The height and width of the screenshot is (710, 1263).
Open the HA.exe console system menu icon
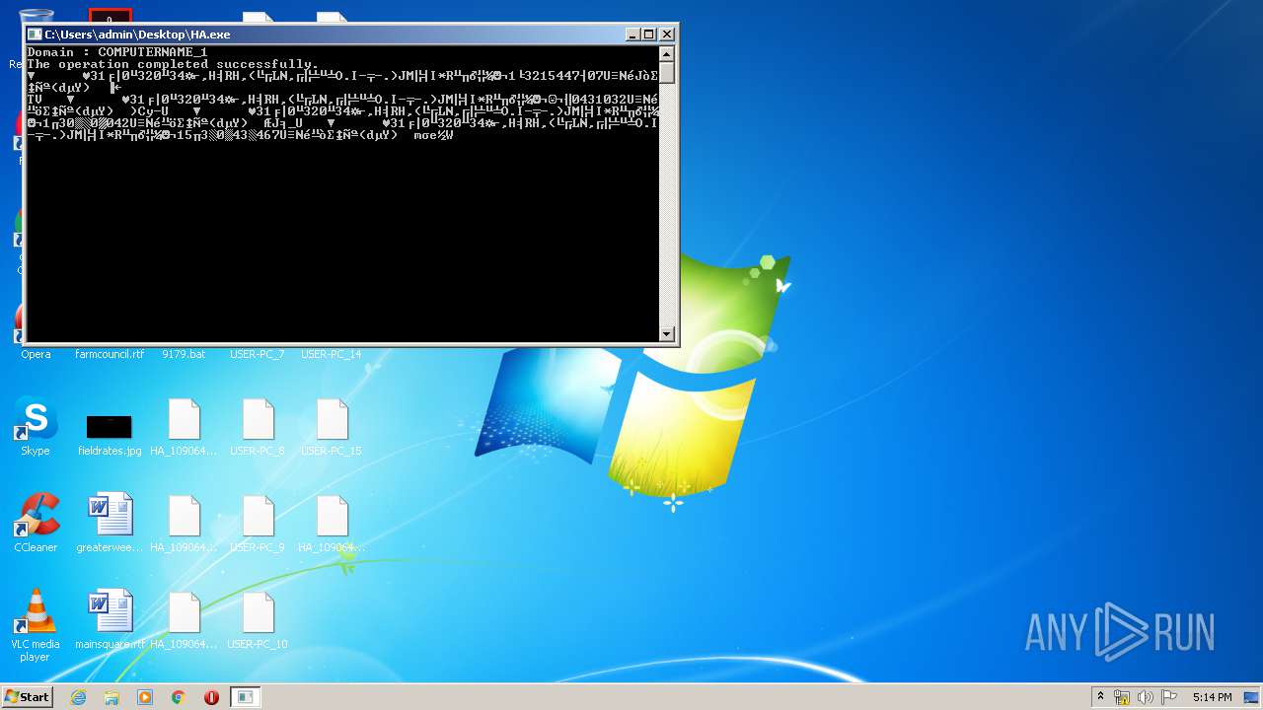pyautogui.click(x=35, y=34)
